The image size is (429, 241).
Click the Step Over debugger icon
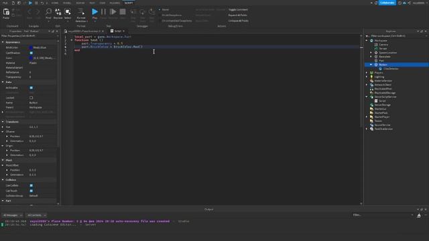[143, 12]
